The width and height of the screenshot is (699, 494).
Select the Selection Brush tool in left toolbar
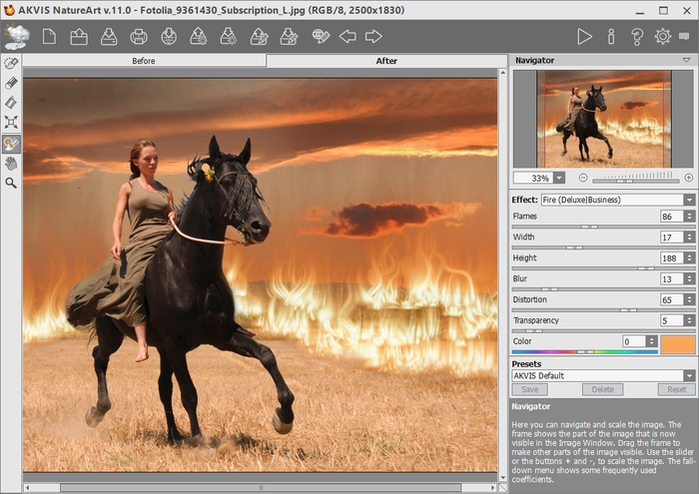click(x=11, y=63)
